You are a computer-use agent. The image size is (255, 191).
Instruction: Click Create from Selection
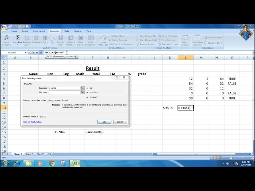121,44
